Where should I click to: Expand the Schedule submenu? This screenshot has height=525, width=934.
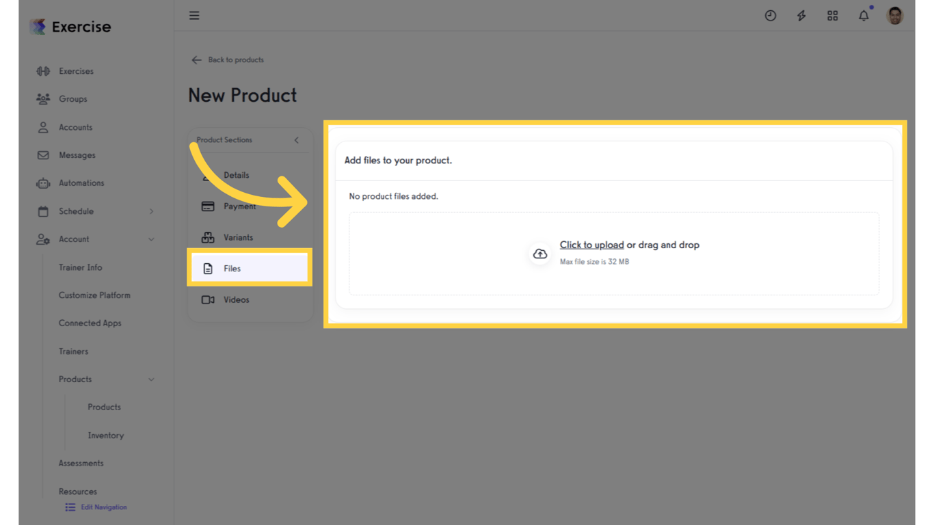(x=151, y=211)
